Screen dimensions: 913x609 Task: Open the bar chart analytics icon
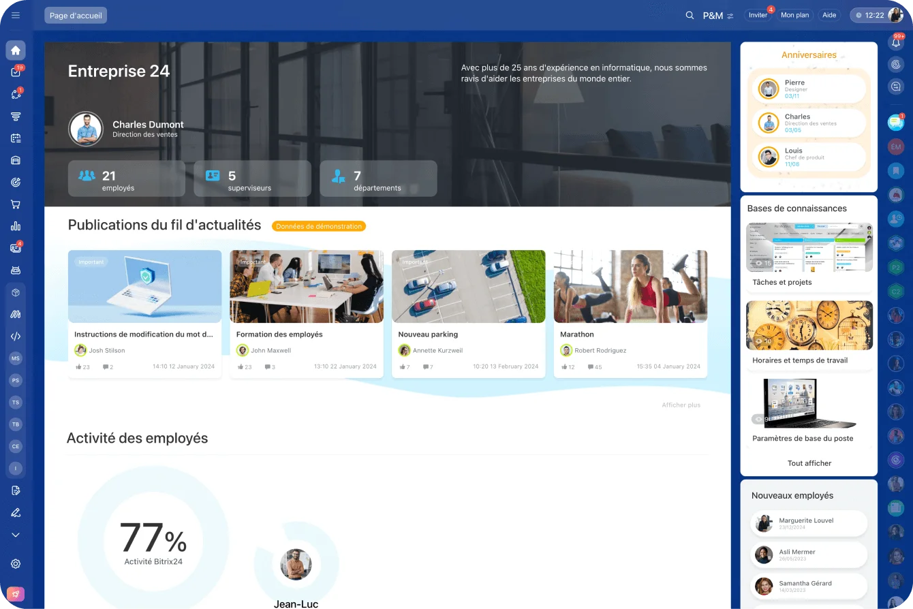[16, 226]
